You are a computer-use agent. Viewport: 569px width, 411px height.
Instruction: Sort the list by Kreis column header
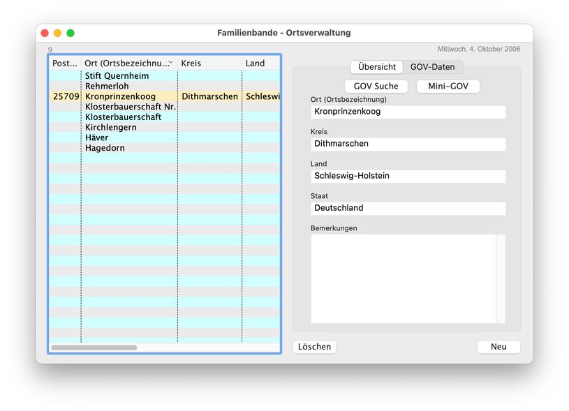[x=209, y=63]
